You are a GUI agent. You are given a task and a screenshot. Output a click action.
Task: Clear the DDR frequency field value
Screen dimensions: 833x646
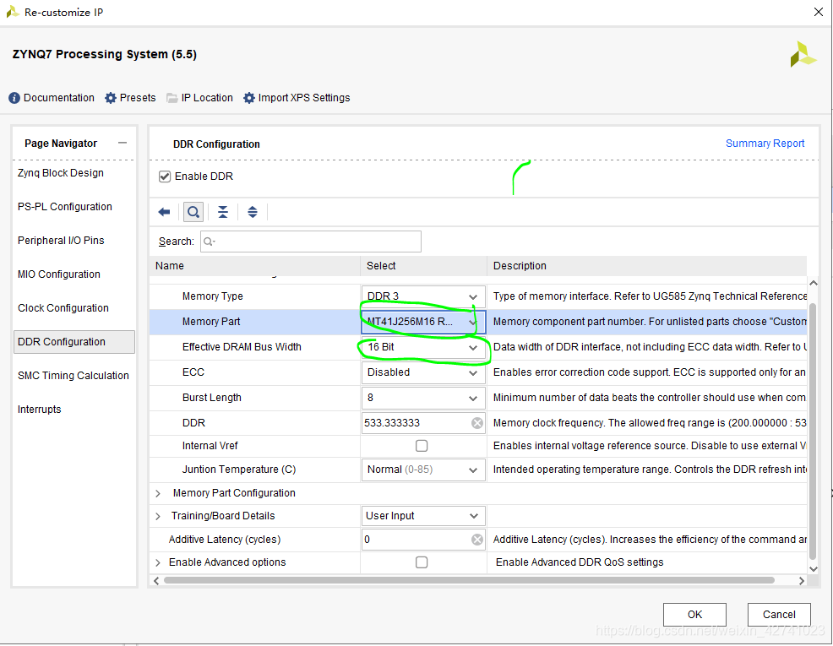point(477,423)
